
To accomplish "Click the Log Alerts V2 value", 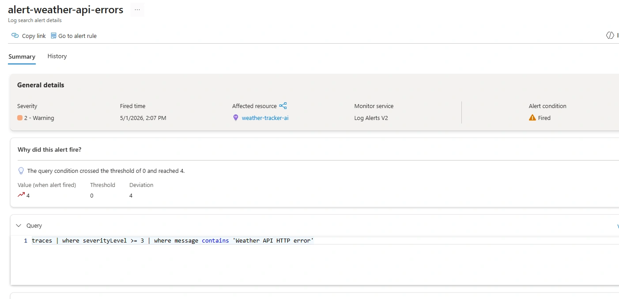I will pos(371,118).
